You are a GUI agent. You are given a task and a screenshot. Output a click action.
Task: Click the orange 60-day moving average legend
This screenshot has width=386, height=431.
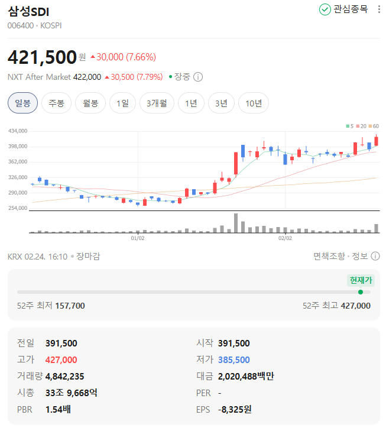(374, 126)
